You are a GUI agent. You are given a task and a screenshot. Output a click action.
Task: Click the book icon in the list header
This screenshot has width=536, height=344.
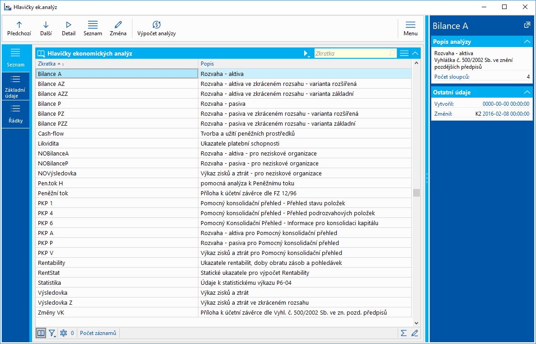click(41, 53)
